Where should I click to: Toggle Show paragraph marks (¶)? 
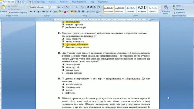tap(99, 7)
